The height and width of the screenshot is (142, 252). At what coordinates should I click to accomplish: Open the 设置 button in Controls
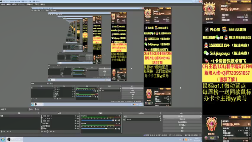tap(182, 128)
